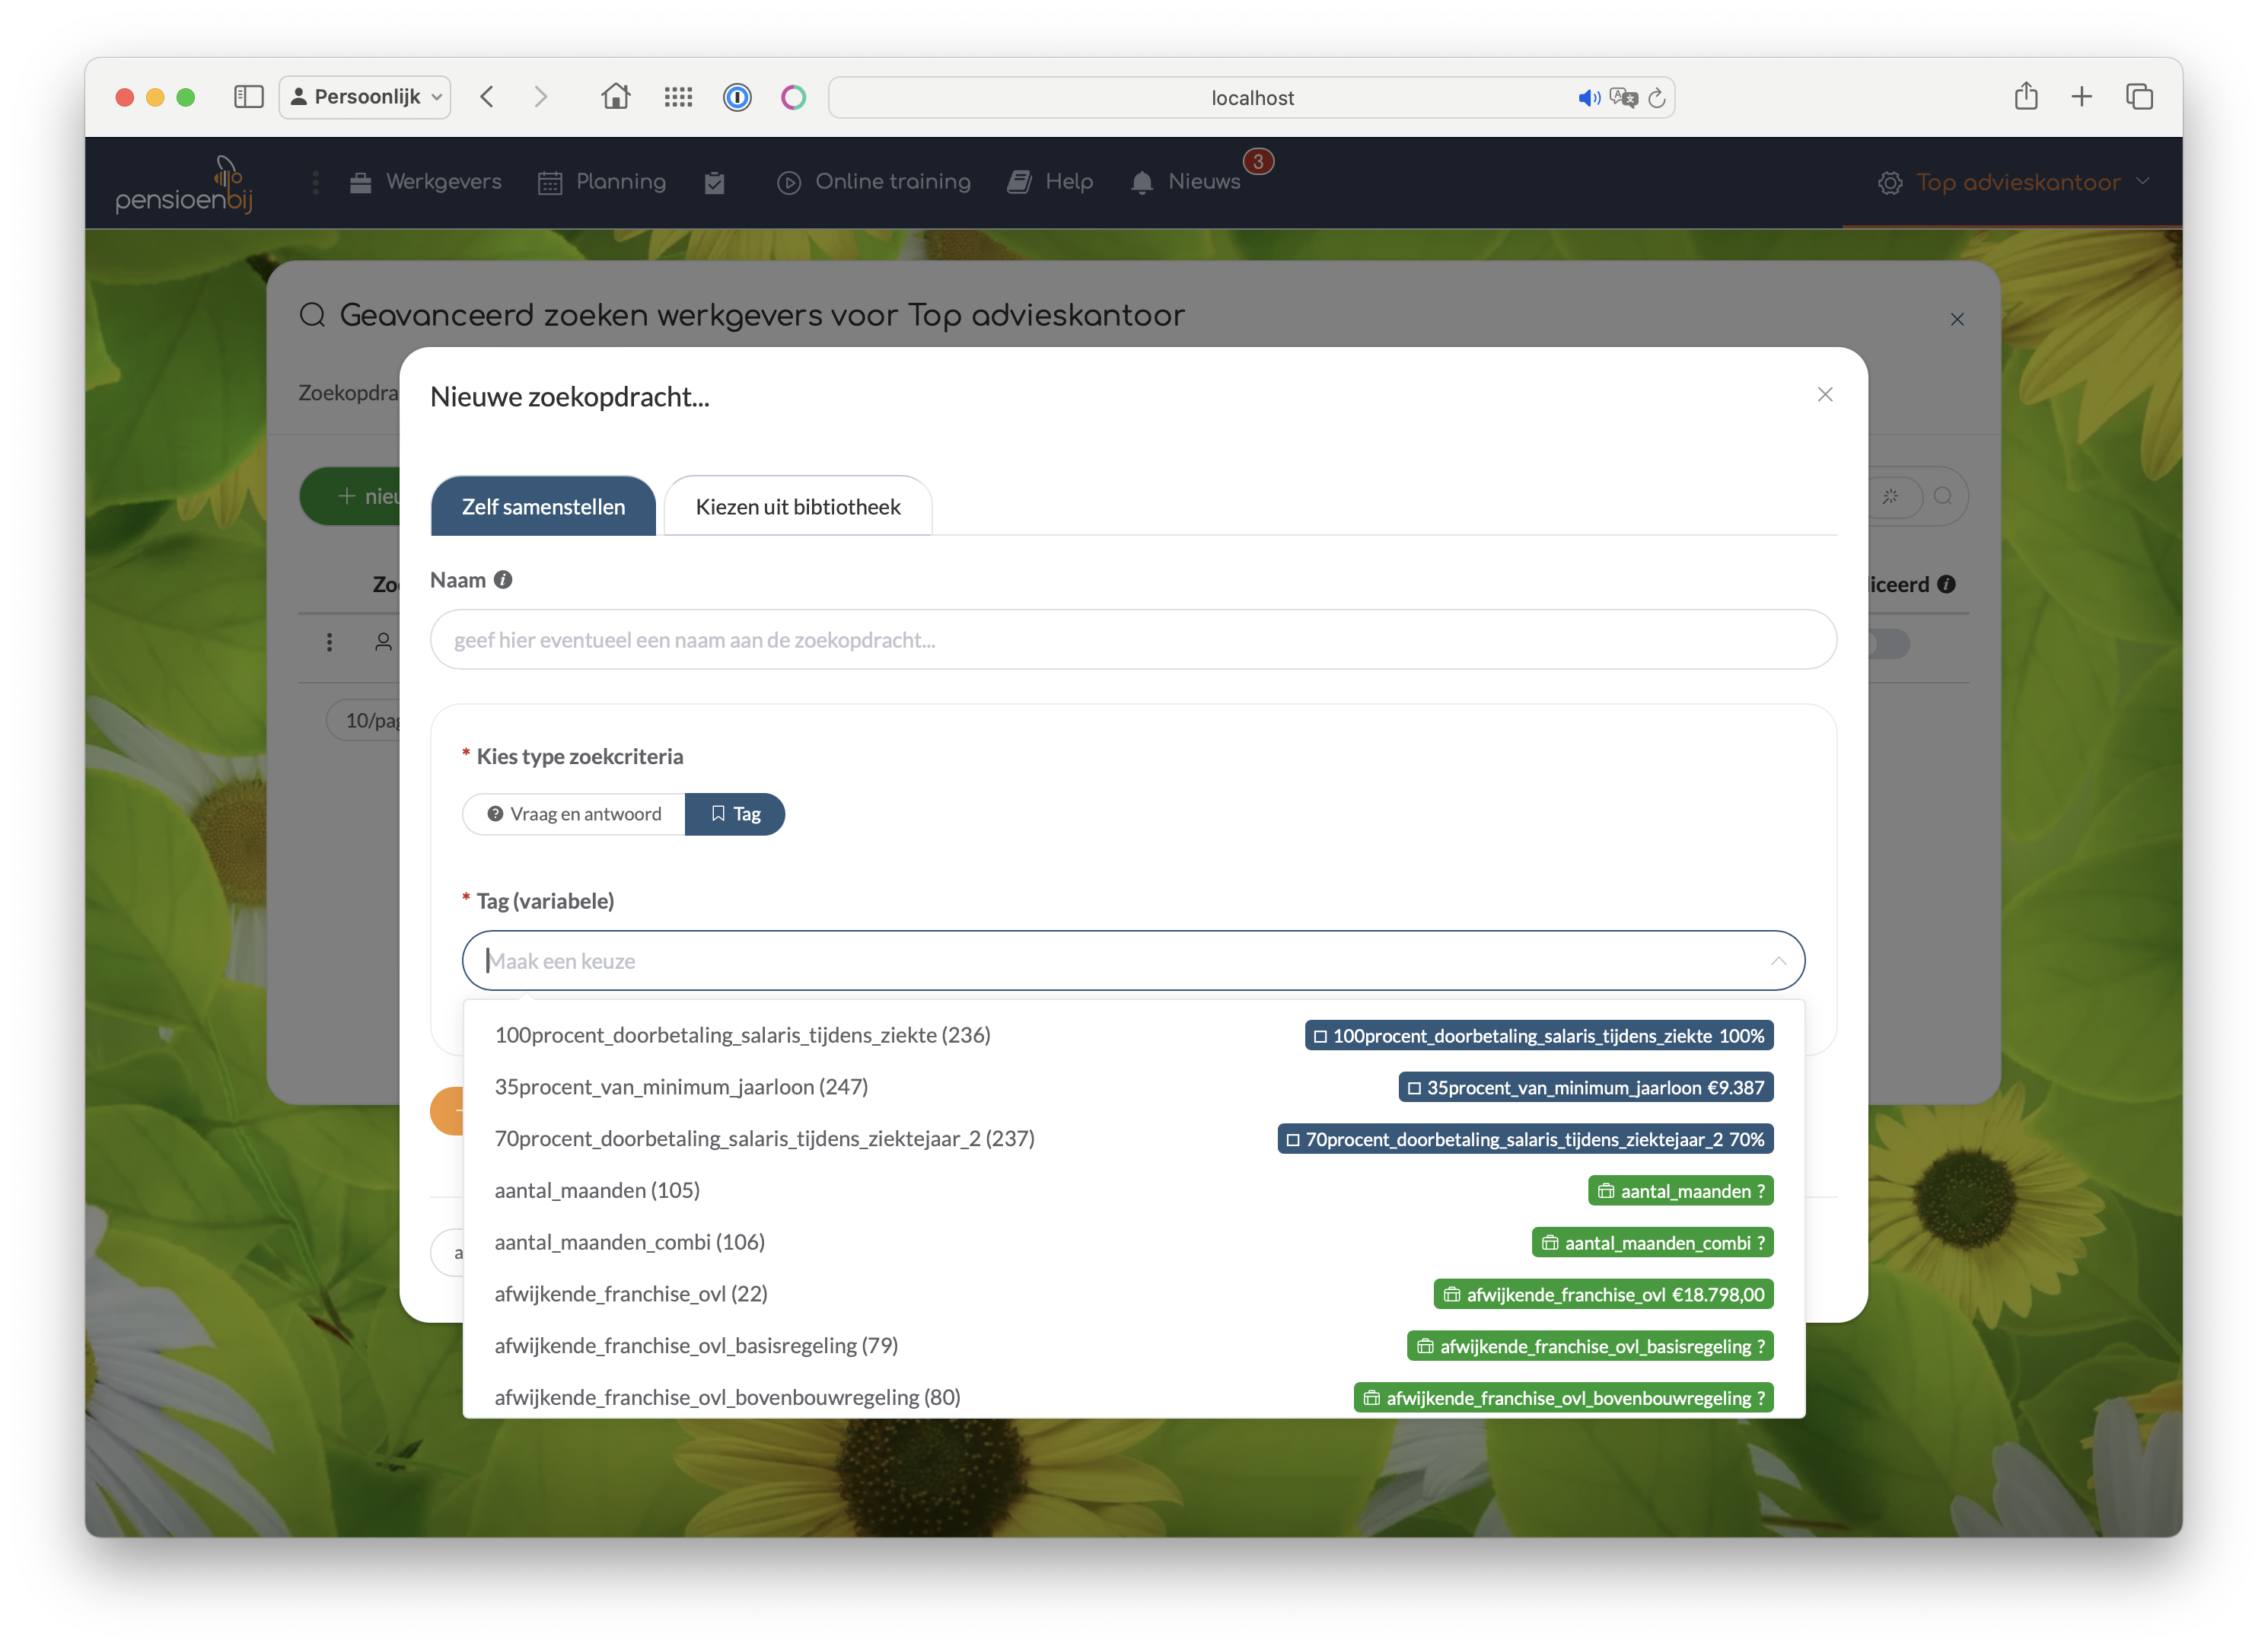
Task: Select aantal_maanden (105) option
Action: click(1133, 1191)
